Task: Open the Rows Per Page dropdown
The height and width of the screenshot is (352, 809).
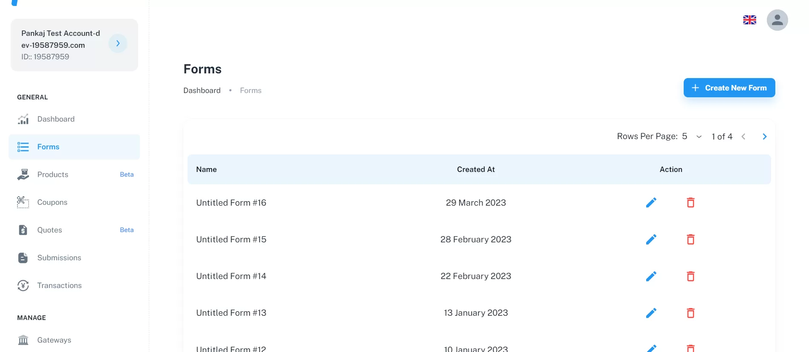Action: pos(692,137)
